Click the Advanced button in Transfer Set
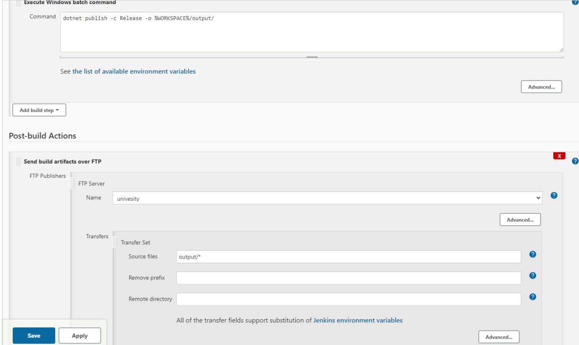 [x=499, y=337]
